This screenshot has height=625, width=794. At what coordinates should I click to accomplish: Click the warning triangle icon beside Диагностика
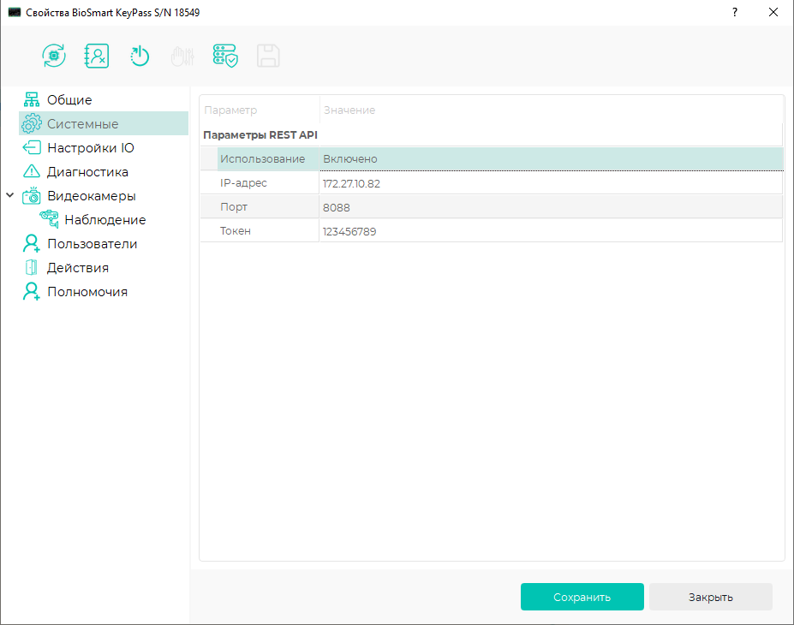coord(32,171)
